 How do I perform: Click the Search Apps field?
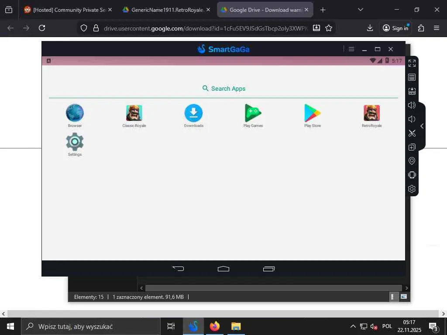(224, 89)
